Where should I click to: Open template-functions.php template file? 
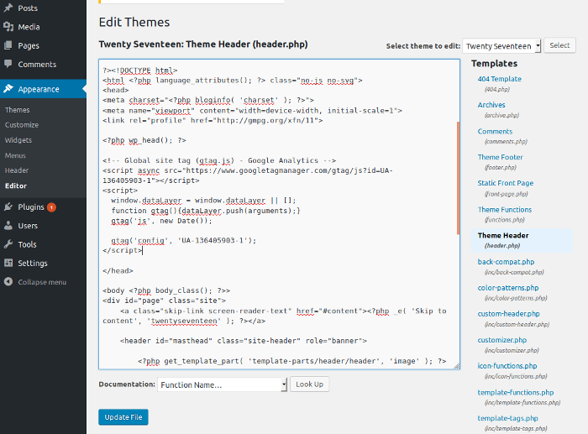point(515,392)
